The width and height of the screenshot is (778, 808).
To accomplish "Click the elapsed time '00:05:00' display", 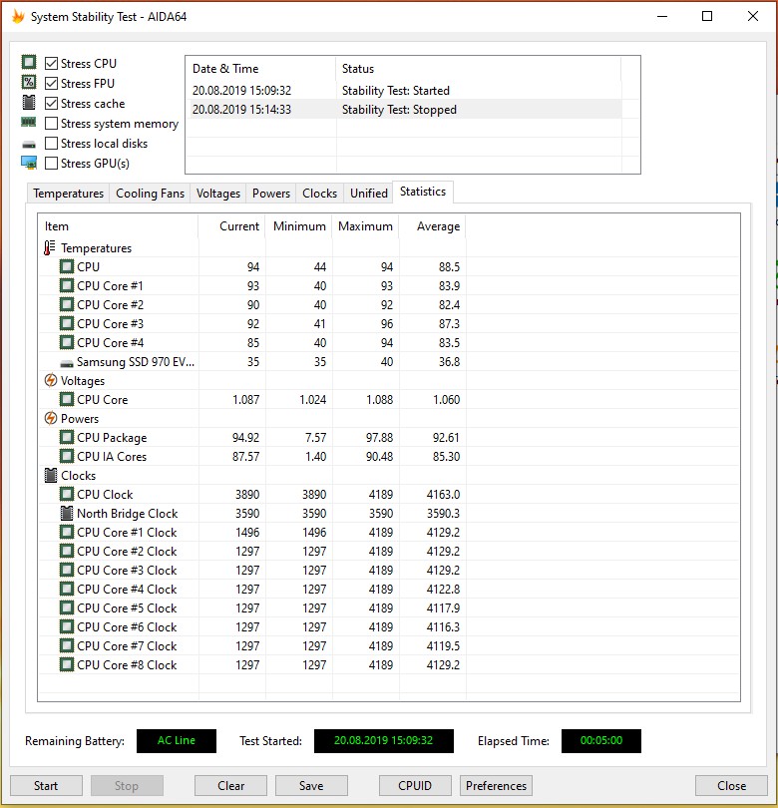I will 600,740.
